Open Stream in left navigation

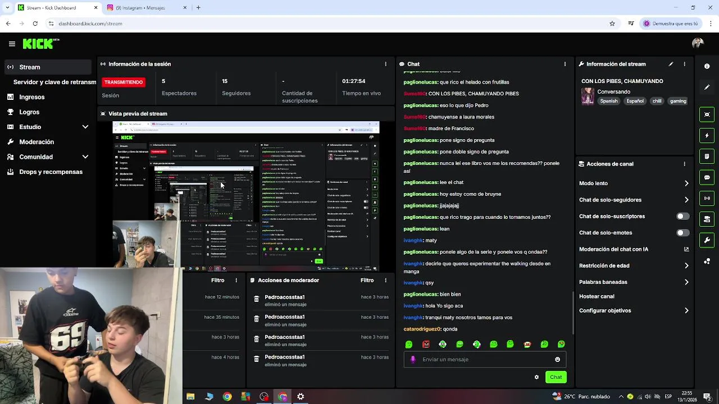pos(47,67)
